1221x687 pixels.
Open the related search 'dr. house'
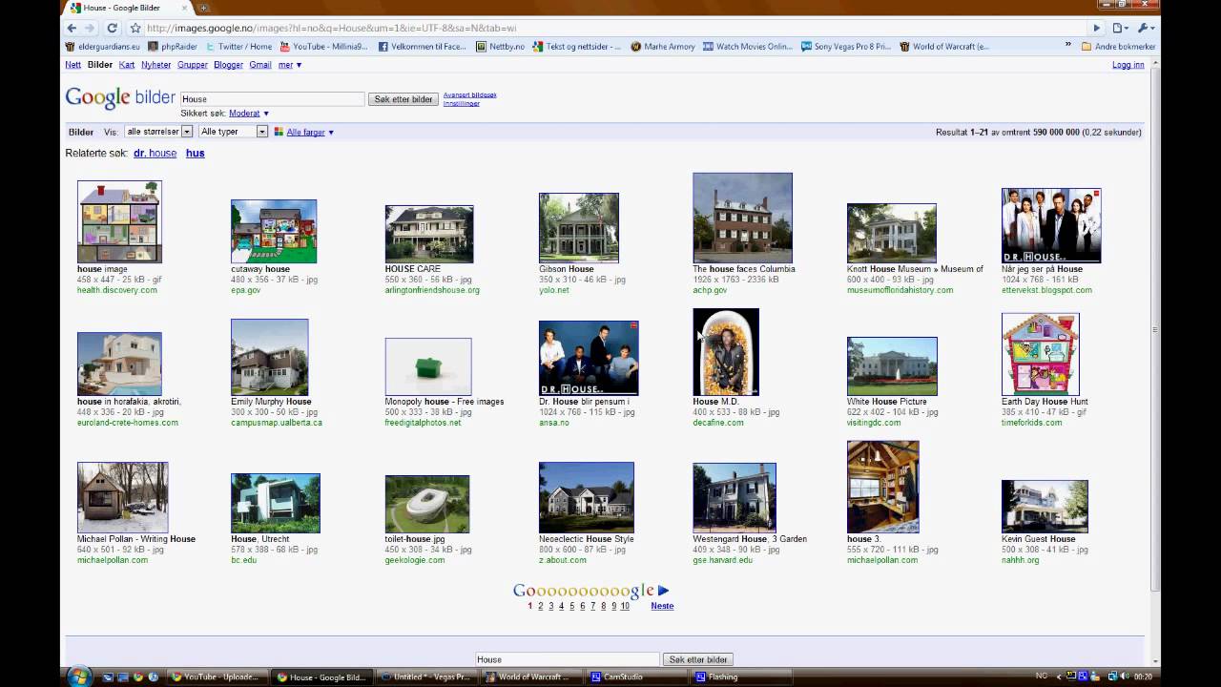155,153
